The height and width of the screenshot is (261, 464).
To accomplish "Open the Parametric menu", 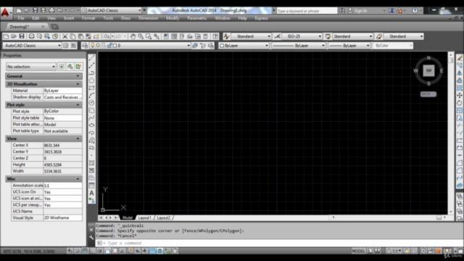I will click(197, 18).
